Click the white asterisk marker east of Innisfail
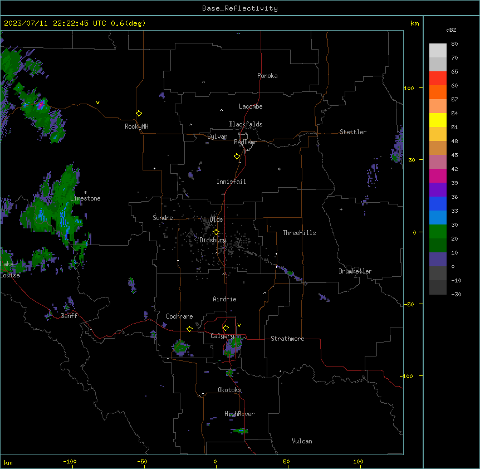The width and height of the screenshot is (480, 469). pos(280,169)
